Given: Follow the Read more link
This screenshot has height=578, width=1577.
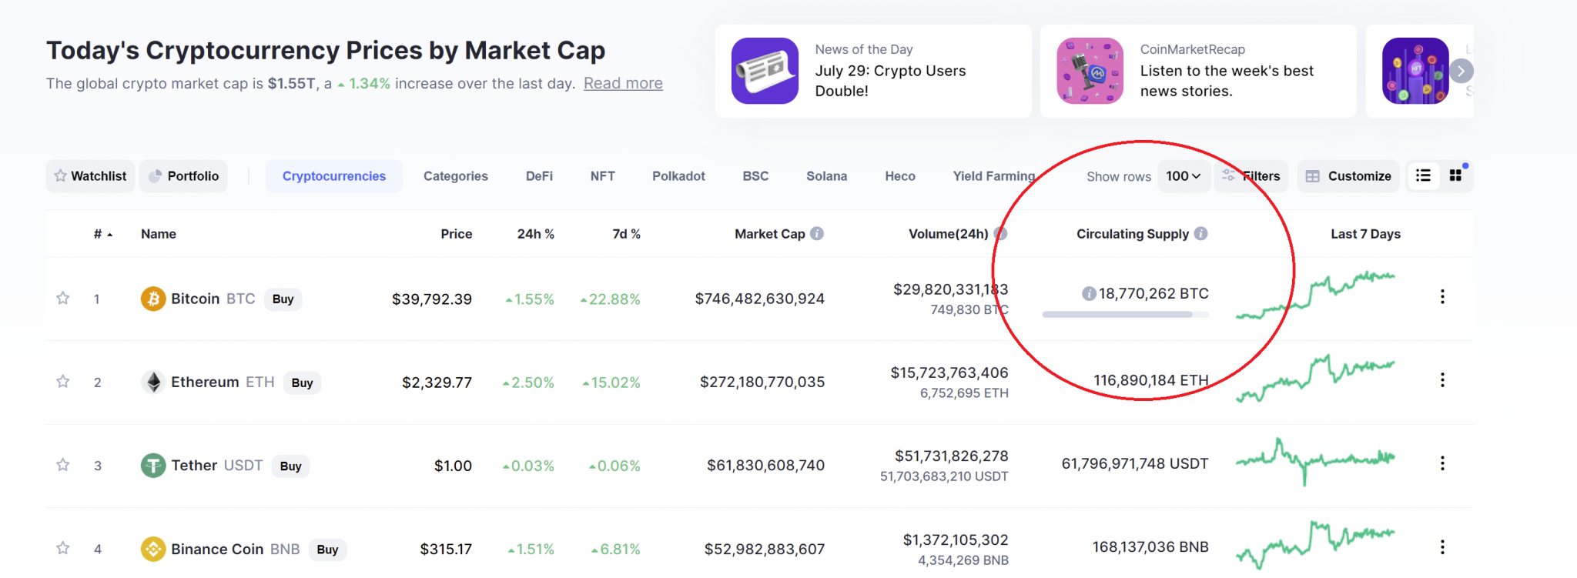Looking at the screenshot, I should pos(623,83).
